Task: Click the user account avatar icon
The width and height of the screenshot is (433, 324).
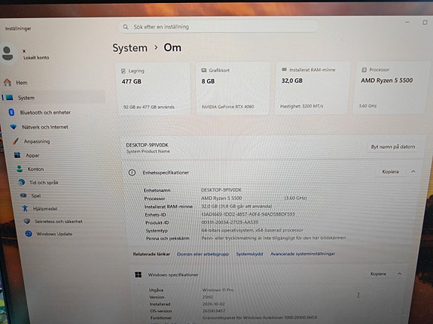Action: (8, 53)
